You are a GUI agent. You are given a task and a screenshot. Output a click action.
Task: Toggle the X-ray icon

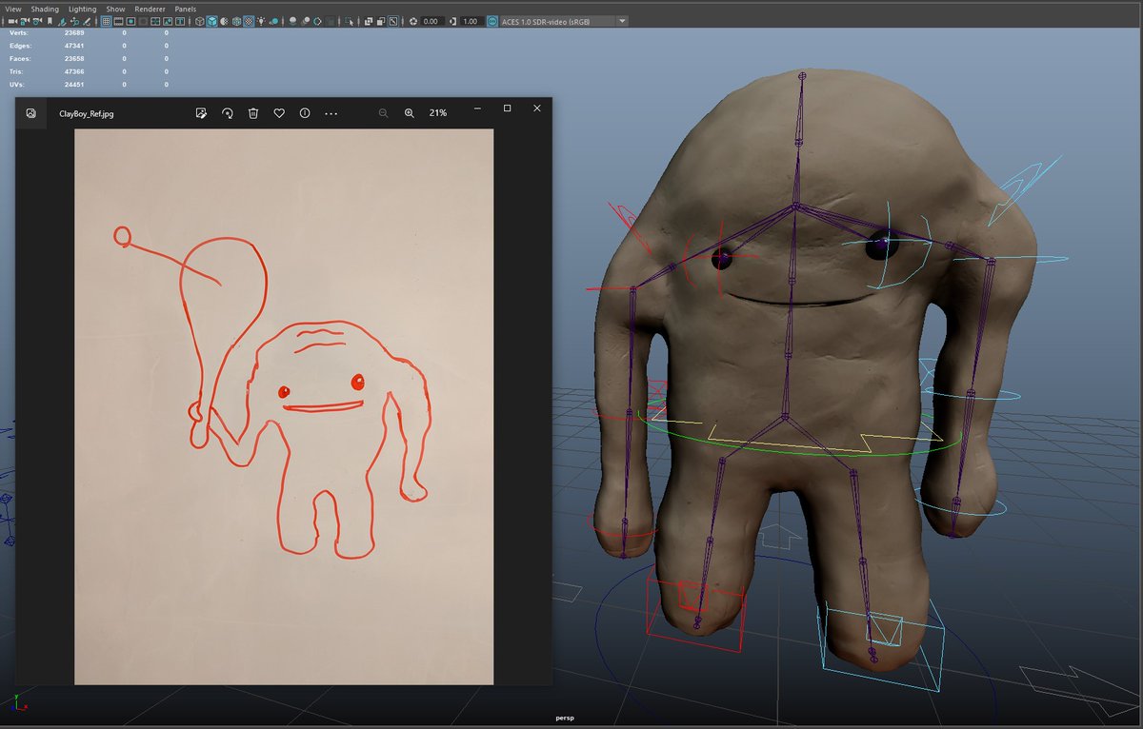(369, 21)
